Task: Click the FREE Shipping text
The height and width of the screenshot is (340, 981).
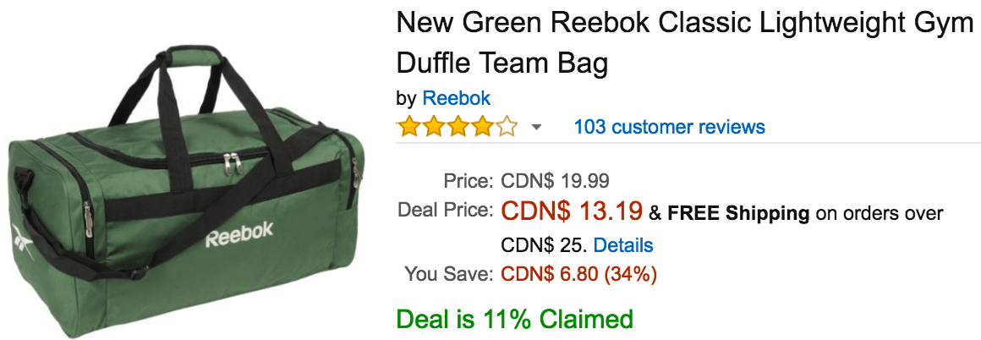Action: (738, 213)
